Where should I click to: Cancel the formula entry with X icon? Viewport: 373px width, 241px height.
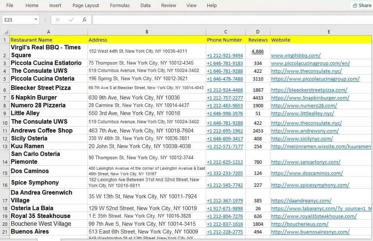pyautogui.click(x=57, y=20)
